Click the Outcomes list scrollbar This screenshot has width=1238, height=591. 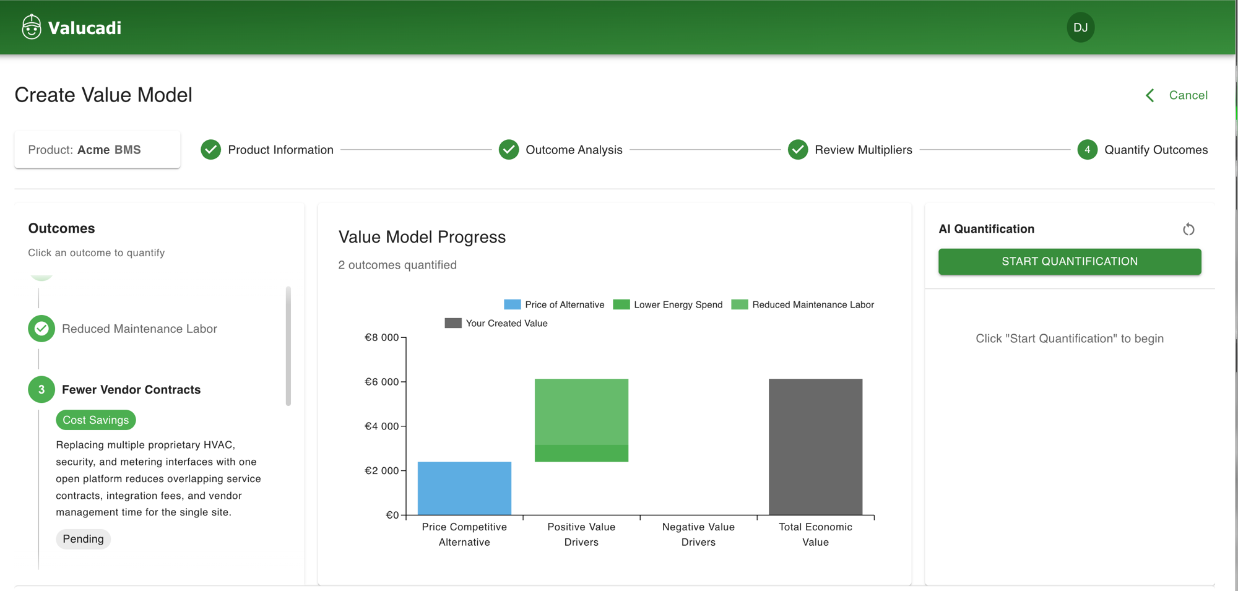tap(288, 346)
